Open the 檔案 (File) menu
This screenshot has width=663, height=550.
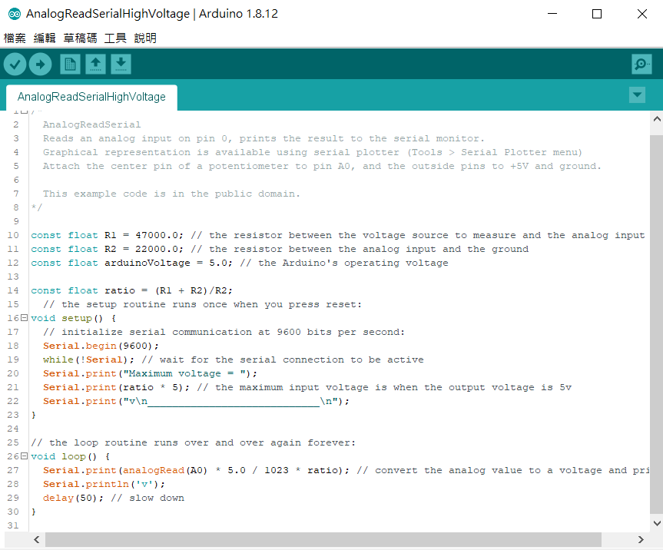15,38
